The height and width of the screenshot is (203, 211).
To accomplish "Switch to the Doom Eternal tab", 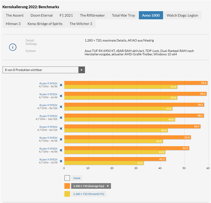I will pos(41,16).
